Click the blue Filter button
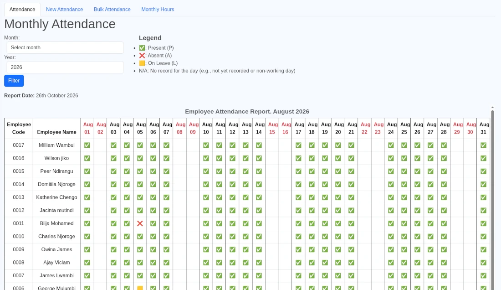 14,81
